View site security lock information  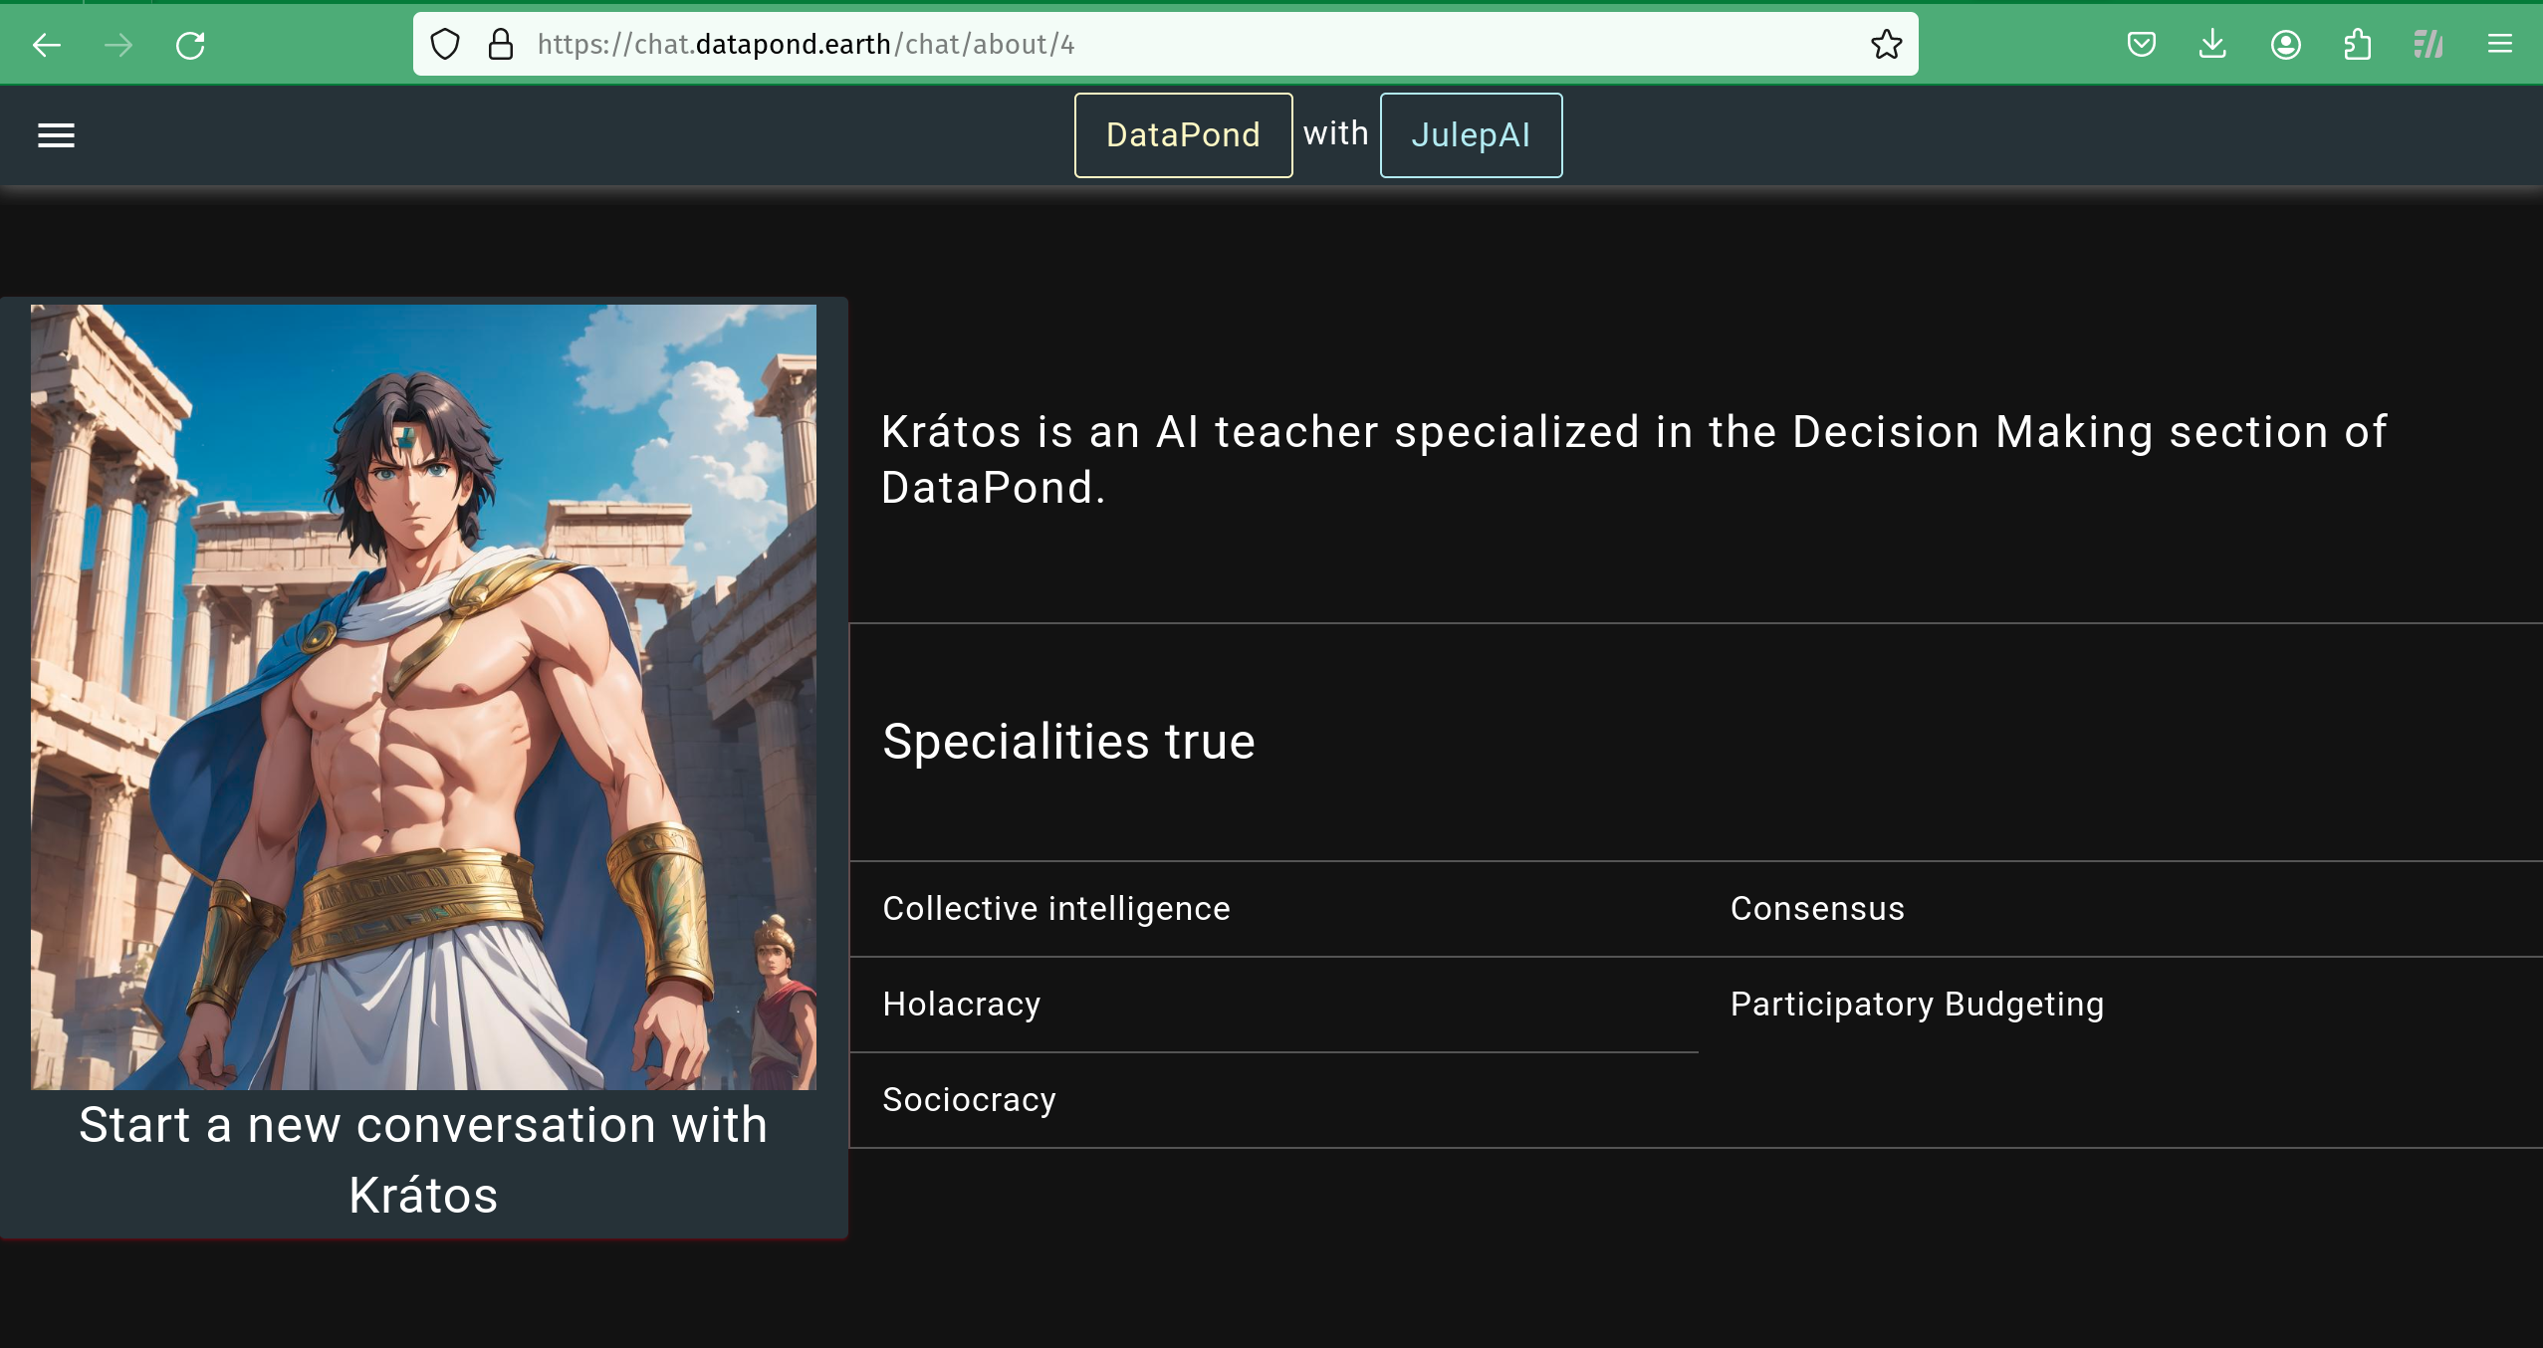pyautogui.click(x=501, y=45)
